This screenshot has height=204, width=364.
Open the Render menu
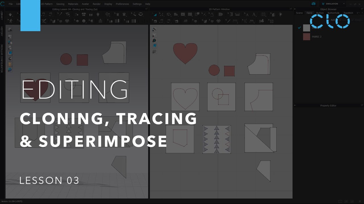pos(97,4)
